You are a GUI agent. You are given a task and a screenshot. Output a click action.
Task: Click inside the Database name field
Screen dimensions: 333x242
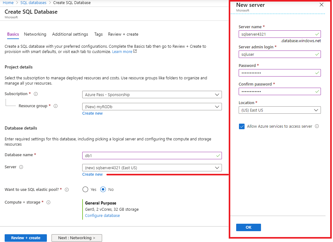coord(152,156)
